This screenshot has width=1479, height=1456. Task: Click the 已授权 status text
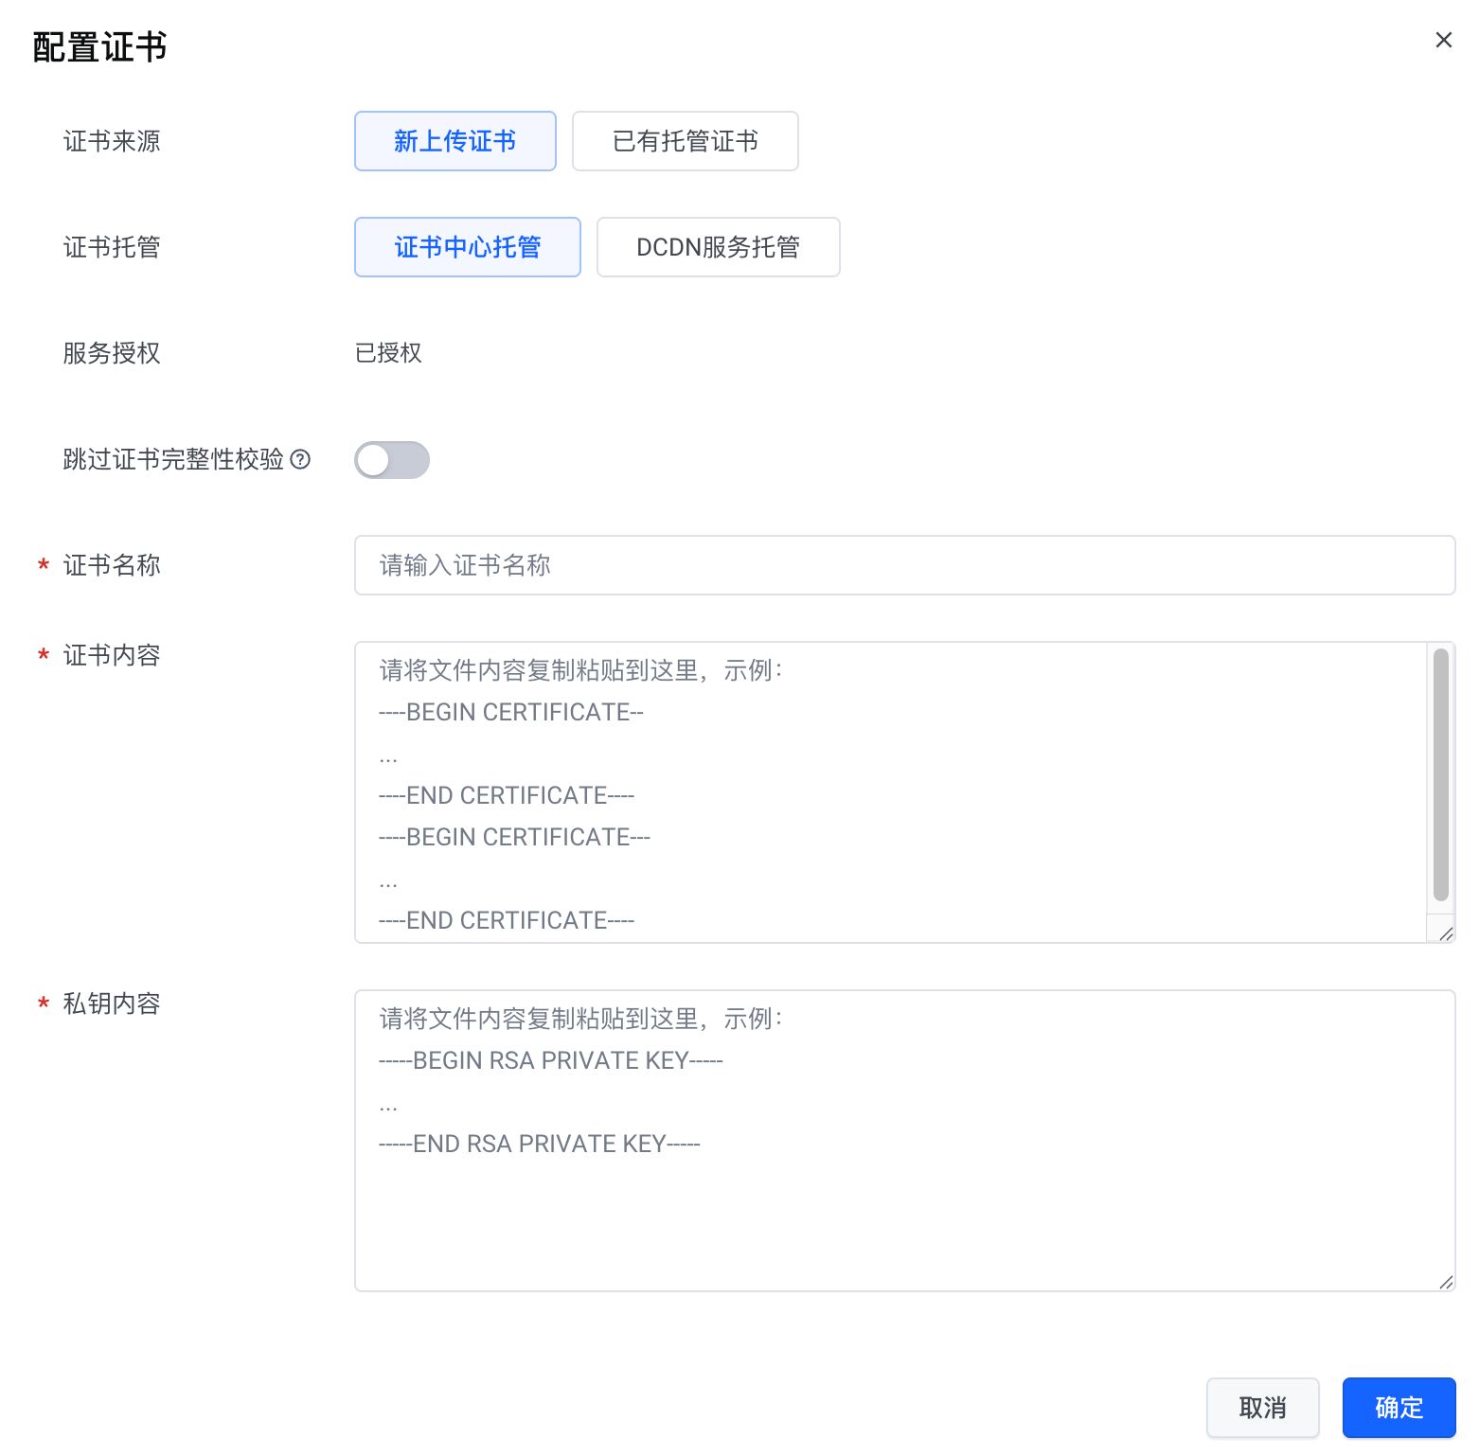coord(388,353)
